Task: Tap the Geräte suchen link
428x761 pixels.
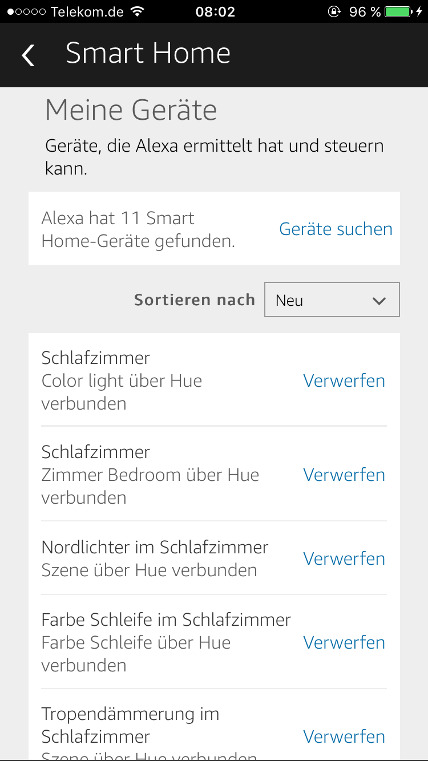Action: pyautogui.click(x=336, y=229)
